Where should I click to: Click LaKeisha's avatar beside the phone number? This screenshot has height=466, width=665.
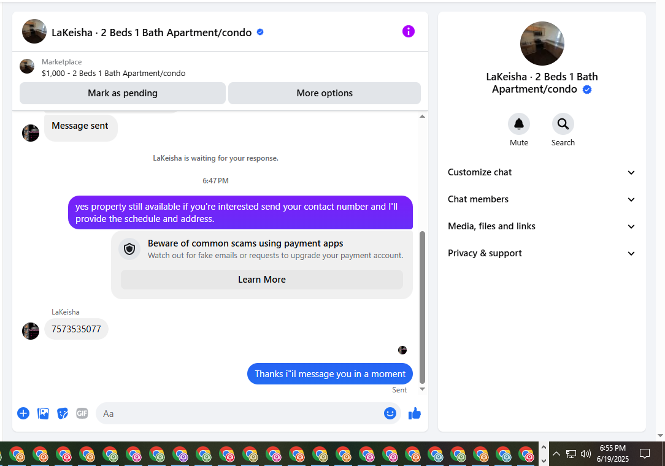coord(31,330)
